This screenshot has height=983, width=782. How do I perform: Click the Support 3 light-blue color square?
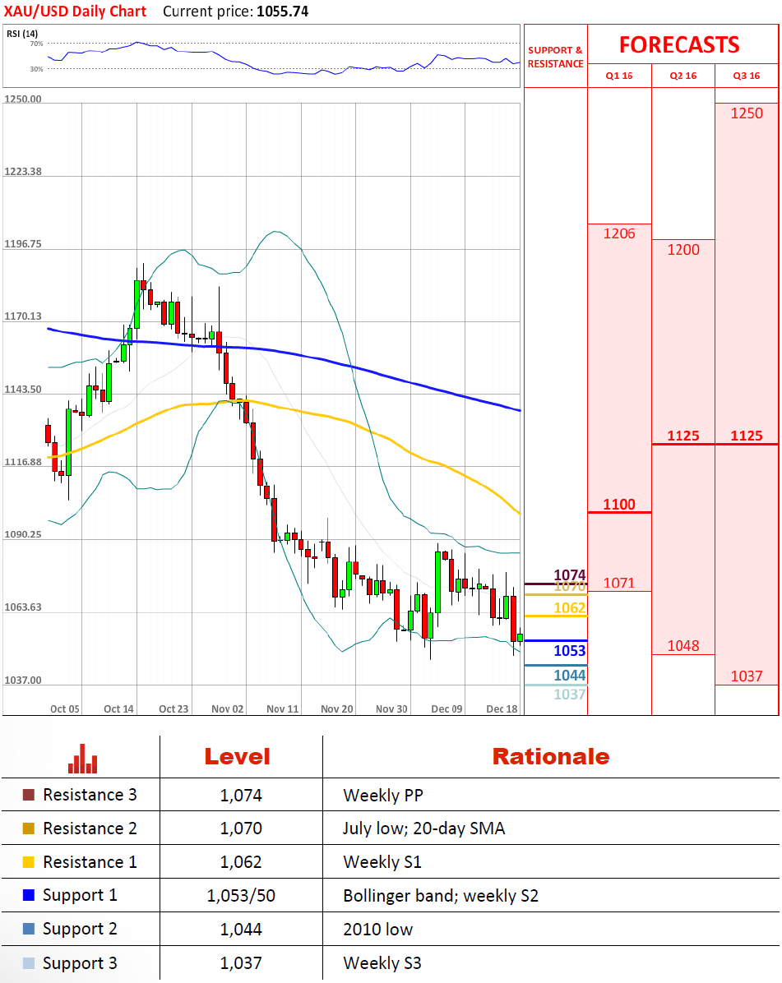click(x=29, y=962)
